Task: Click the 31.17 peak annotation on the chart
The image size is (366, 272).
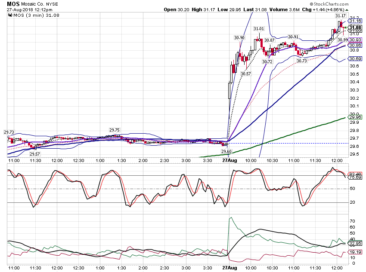Action: click(x=340, y=15)
